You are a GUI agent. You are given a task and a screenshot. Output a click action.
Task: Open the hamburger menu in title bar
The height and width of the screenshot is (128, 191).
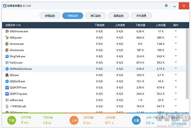tap(166, 5)
